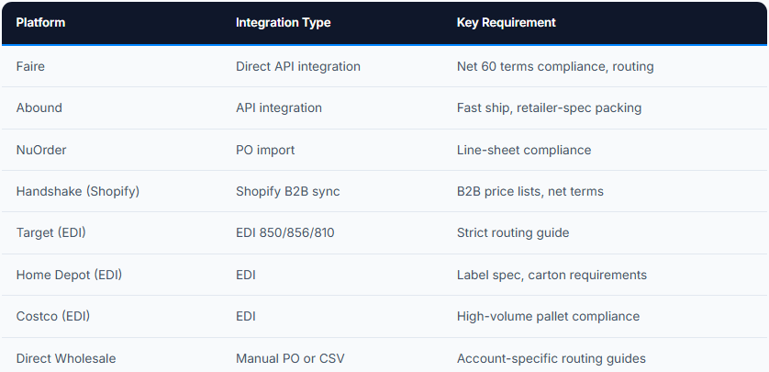Select the Direct API integration cell

[298, 66]
